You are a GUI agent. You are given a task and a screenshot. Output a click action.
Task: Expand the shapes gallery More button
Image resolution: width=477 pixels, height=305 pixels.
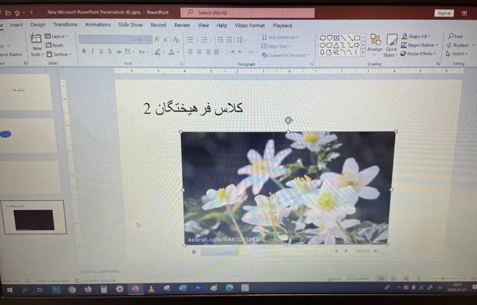[x=363, y=53]
